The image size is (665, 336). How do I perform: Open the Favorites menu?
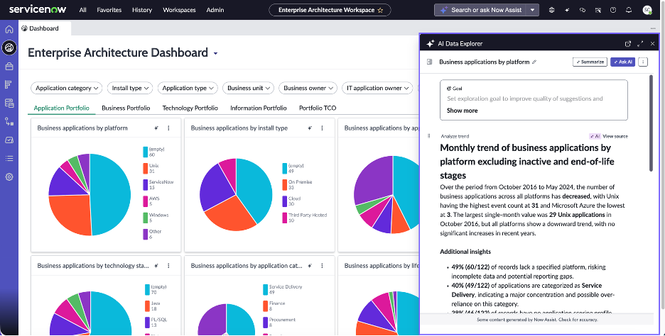tap(109, 10)
